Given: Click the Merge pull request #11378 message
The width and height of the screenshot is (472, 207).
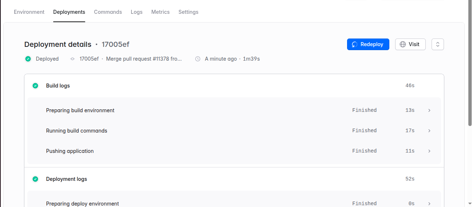Looking at the screenshot, I should pos(144,59).
